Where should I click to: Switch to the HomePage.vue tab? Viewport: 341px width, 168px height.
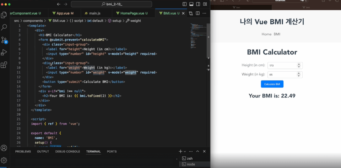(x=134, y=13)
